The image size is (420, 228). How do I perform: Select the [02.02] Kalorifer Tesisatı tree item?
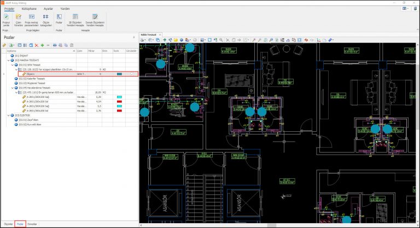pyautogui.click(x=32, y=78)
